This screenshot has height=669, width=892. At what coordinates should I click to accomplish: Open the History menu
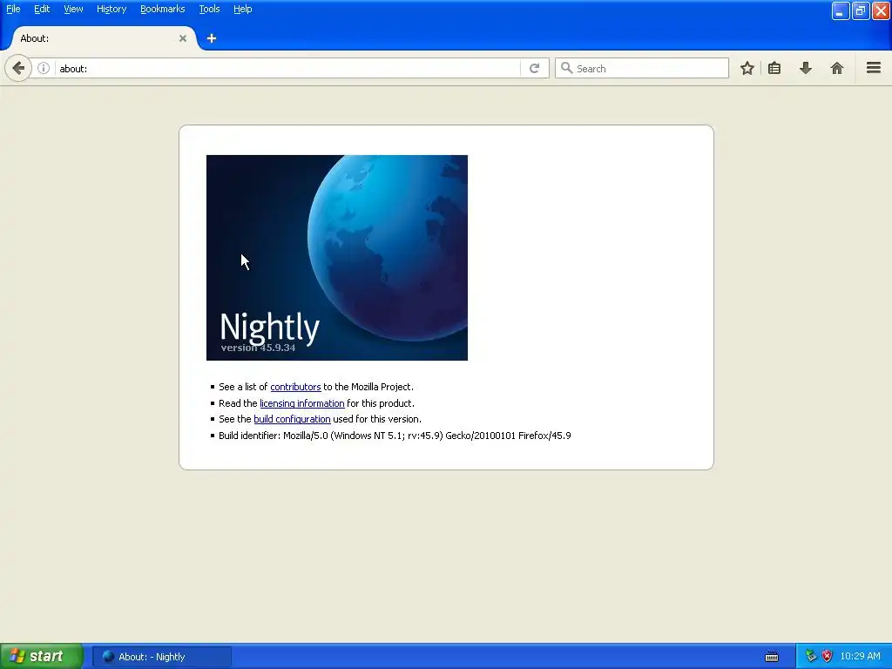pos(111,9)
